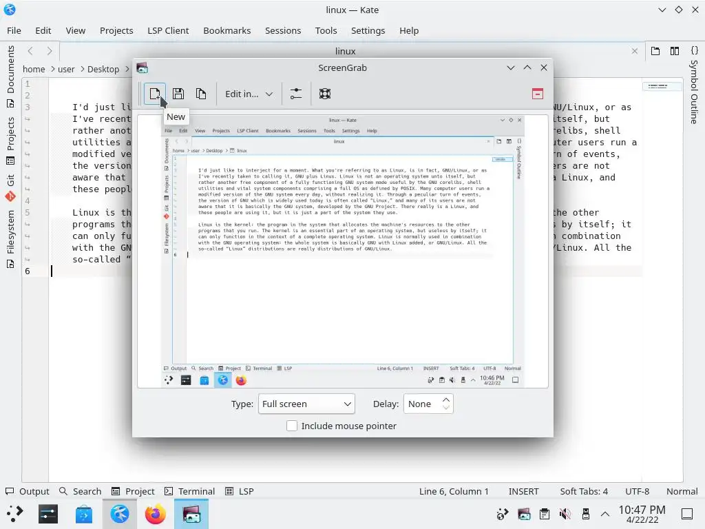Click home in the breadcrumb path
The image size is (705, 529).
click(34, 69)
